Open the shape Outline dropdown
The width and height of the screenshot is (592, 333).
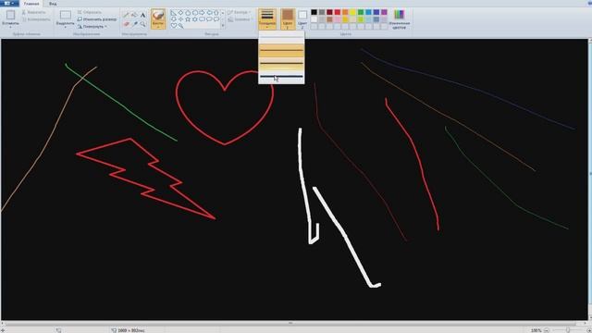pos(239,12)
